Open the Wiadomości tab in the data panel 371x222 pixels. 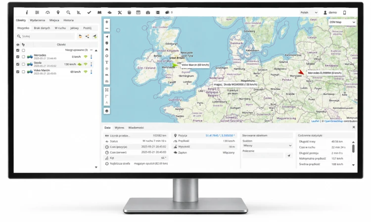tap(136, 128)
